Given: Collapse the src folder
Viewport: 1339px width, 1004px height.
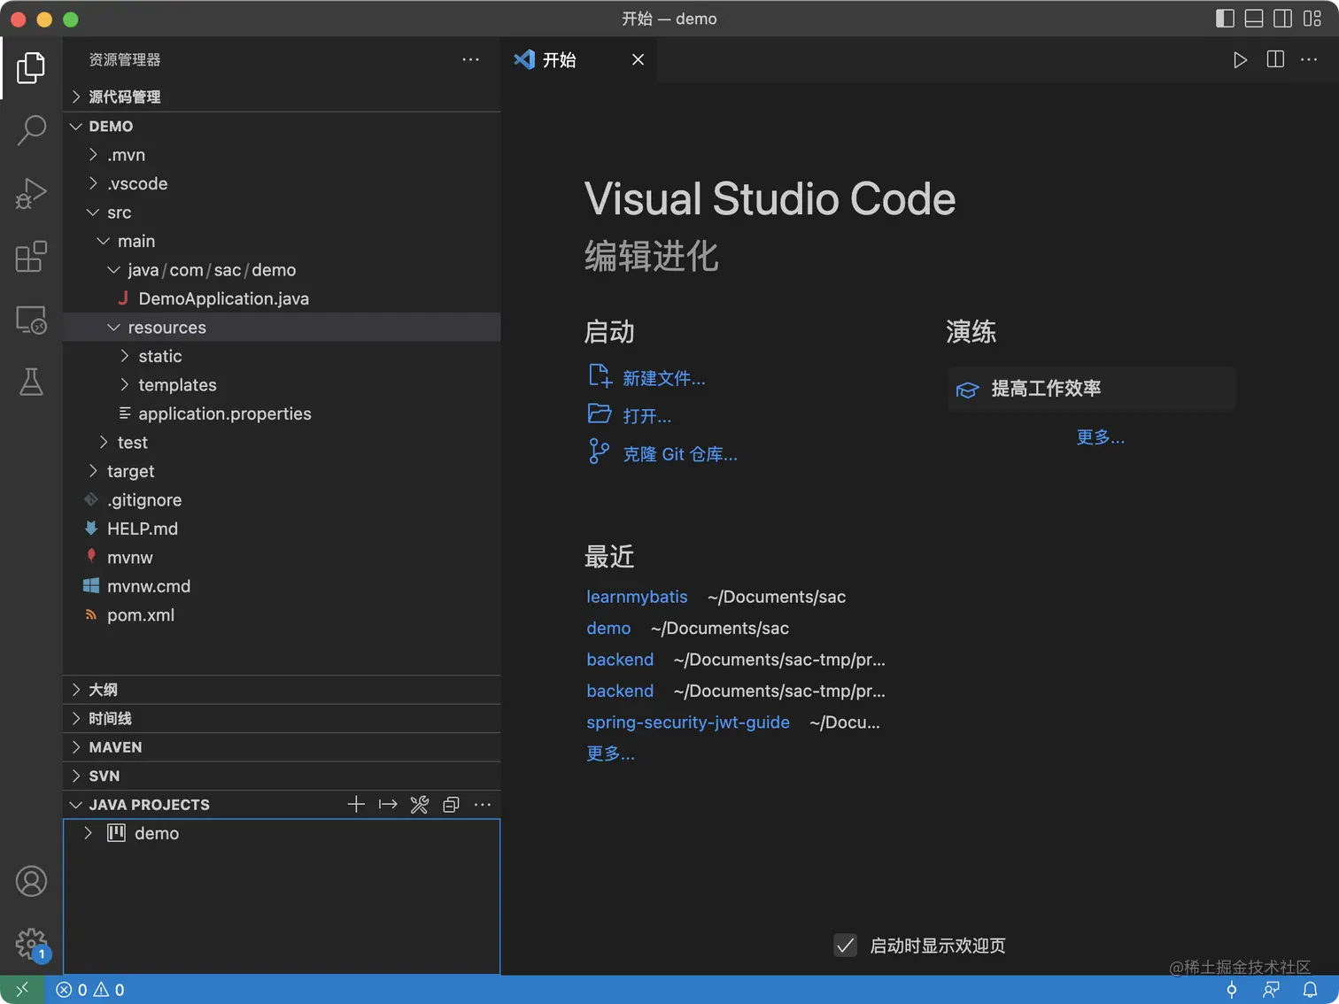Looking at the screenshot, I should pos(282,212).
